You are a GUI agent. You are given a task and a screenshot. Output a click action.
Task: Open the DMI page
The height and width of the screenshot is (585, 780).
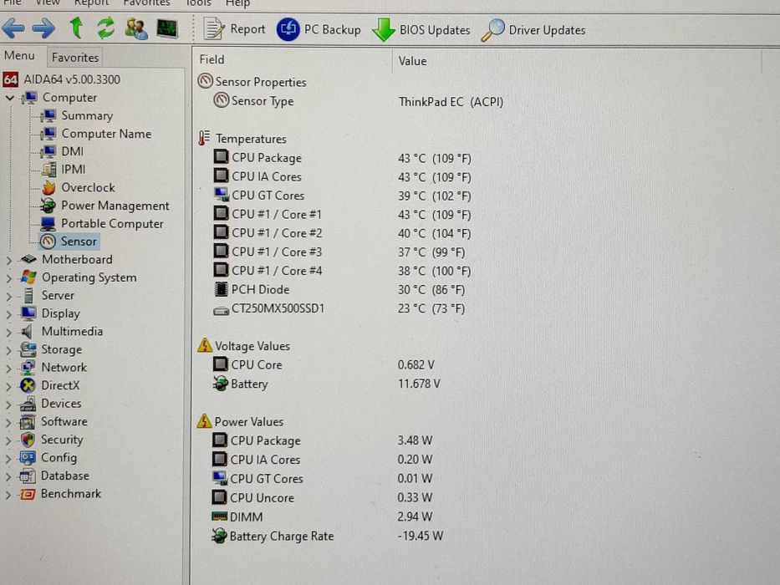63,151
